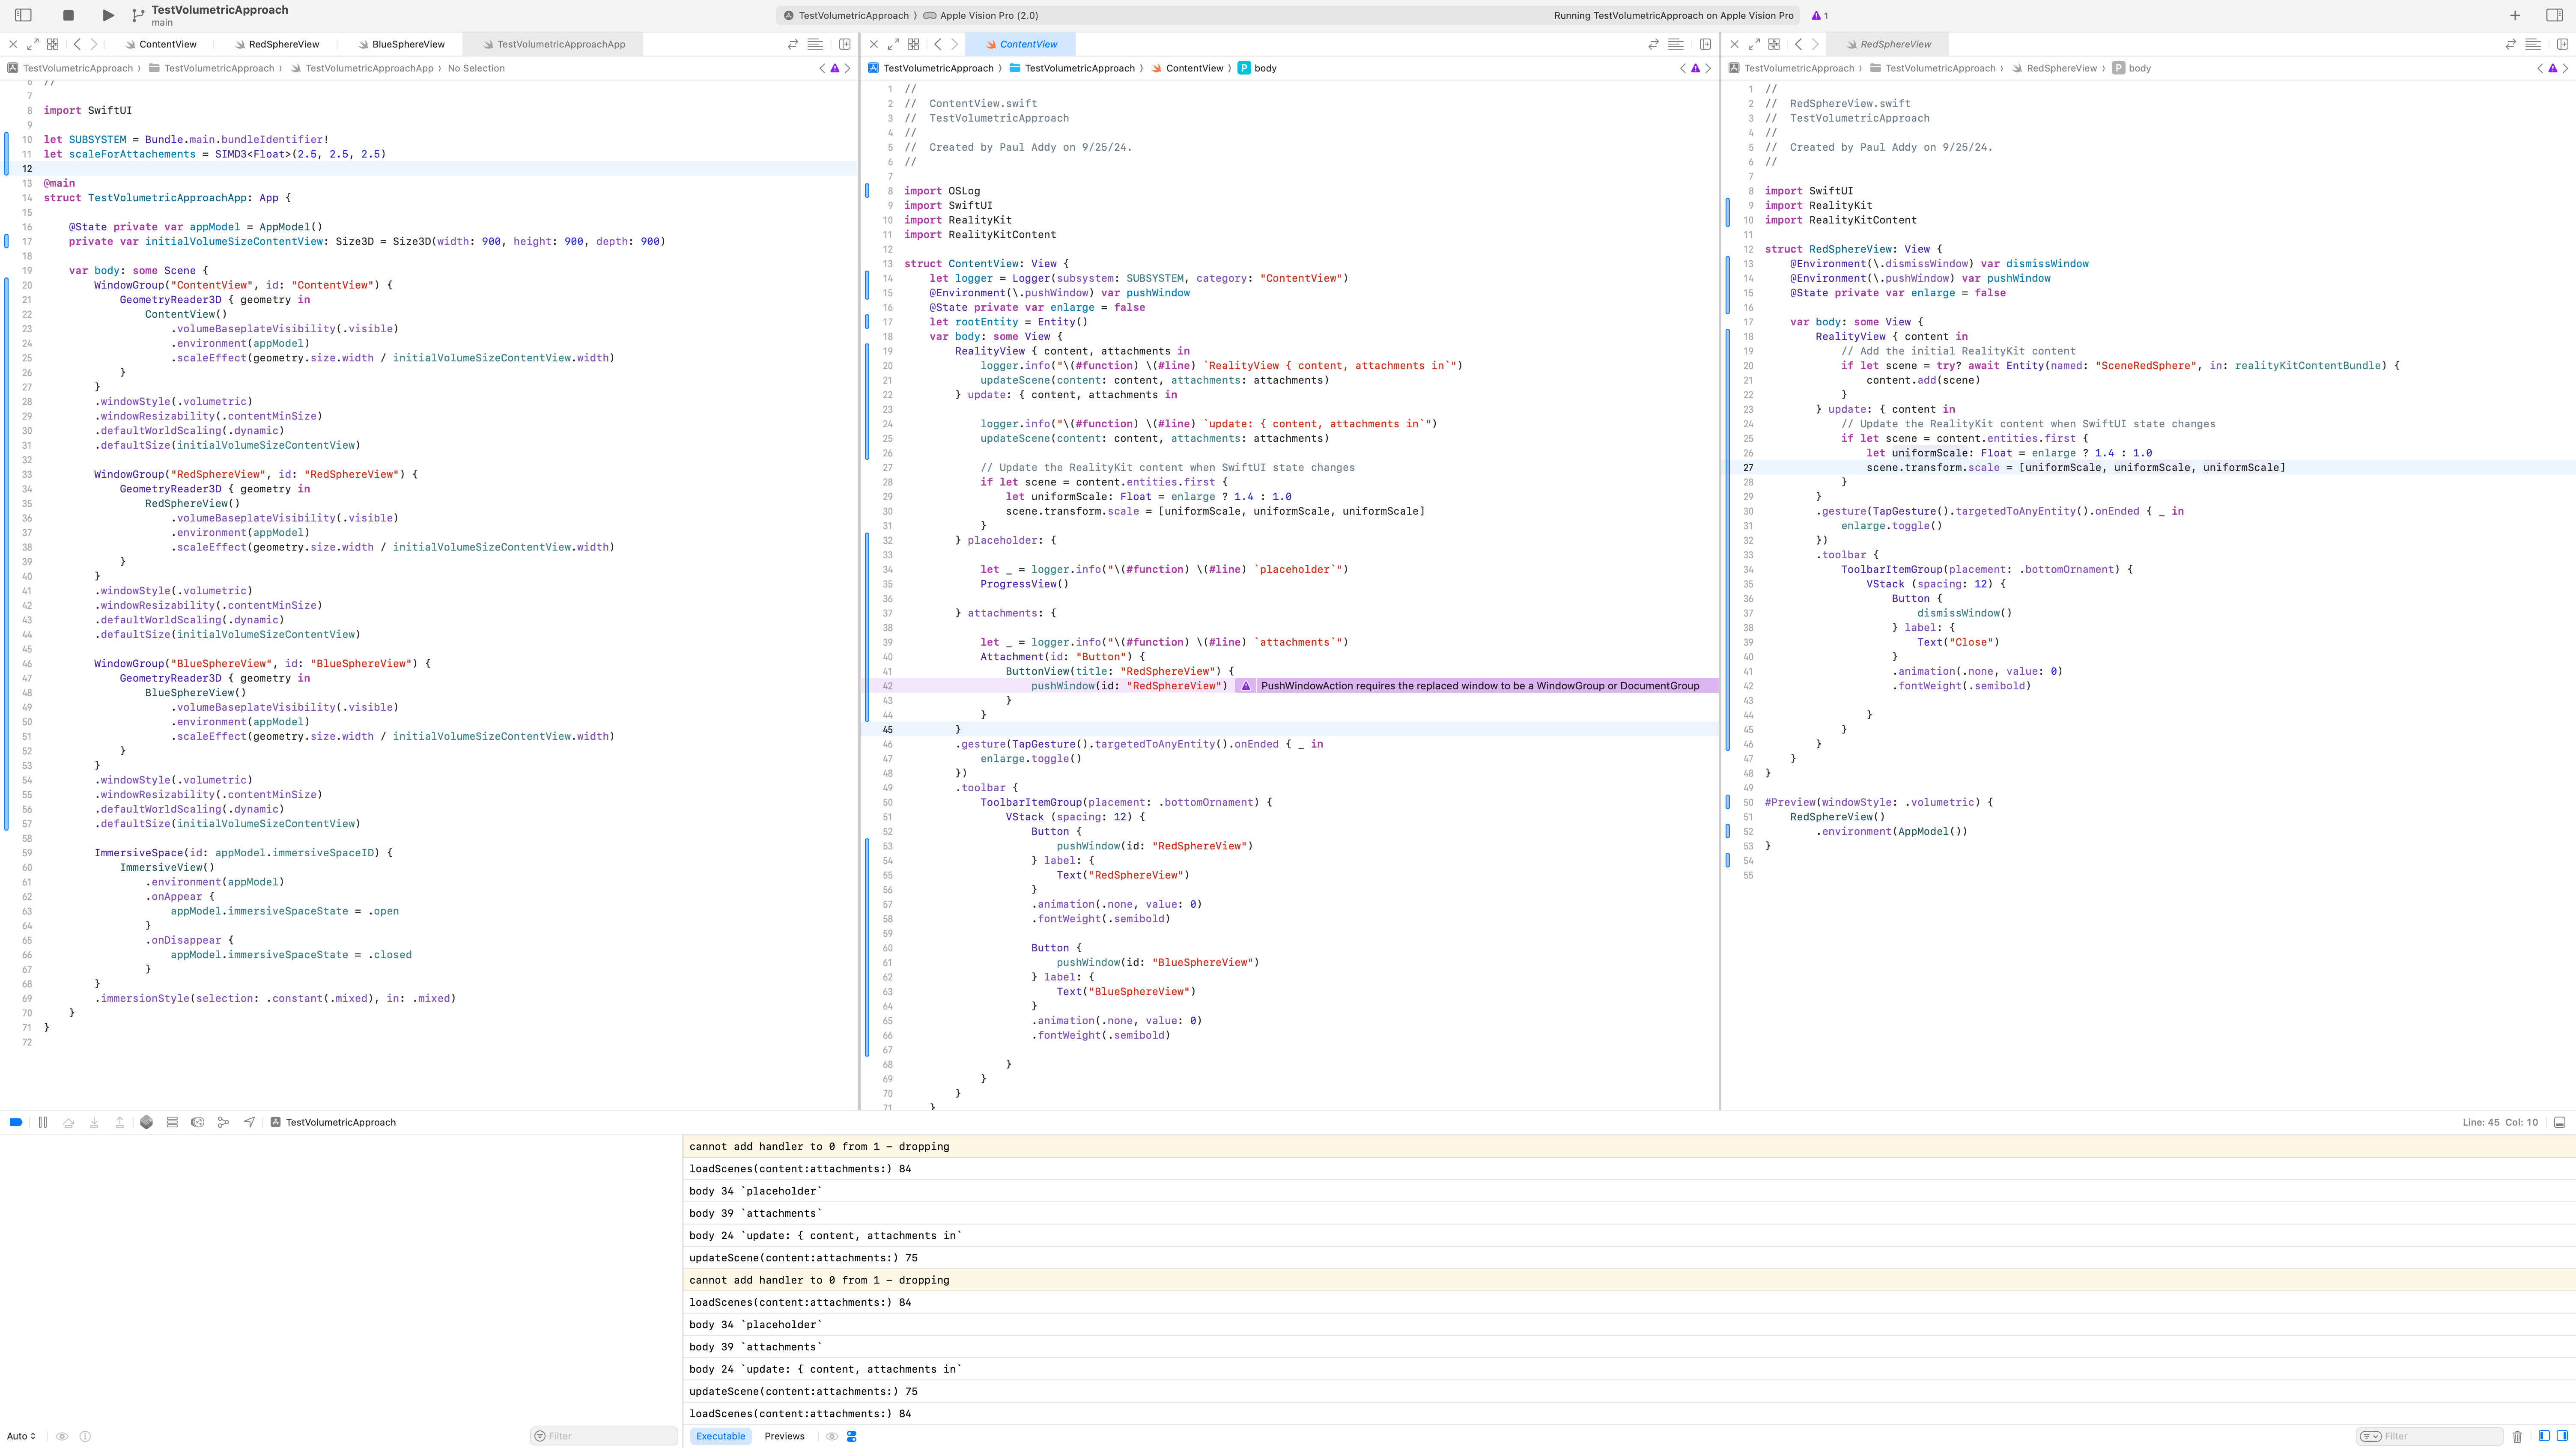Show the purple runtime issue count

coord(1819,15)
